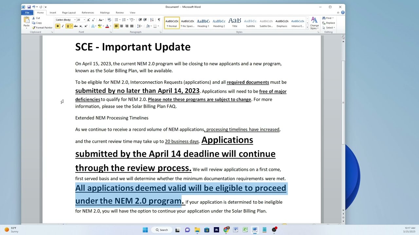The width and height of the screenshot is (419, 235).
Task: Open the Line Spacing dropdown
Action: point(140,26)
